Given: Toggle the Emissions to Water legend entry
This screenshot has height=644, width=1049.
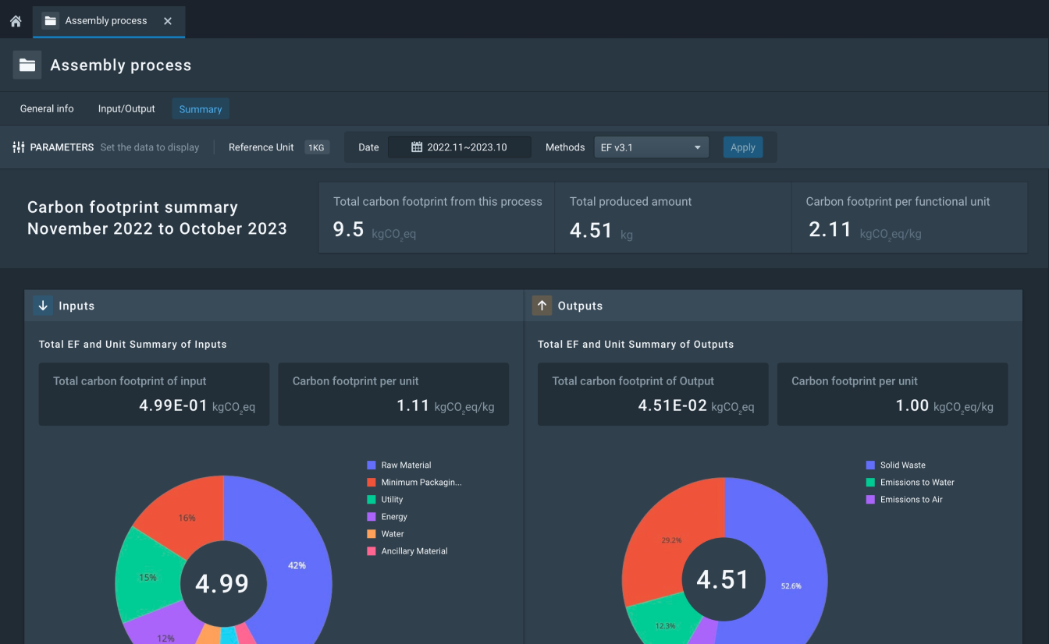Looking at the screenshot, I should (x=910, y=482).
